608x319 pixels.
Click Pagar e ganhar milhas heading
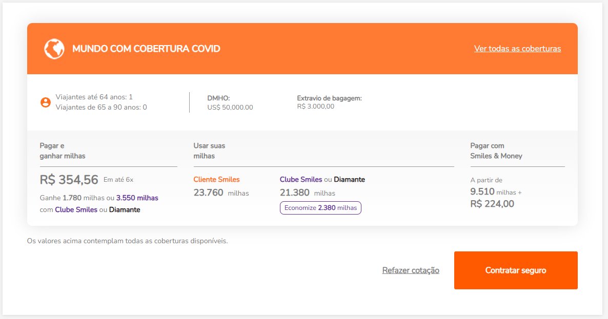[63, 151]
